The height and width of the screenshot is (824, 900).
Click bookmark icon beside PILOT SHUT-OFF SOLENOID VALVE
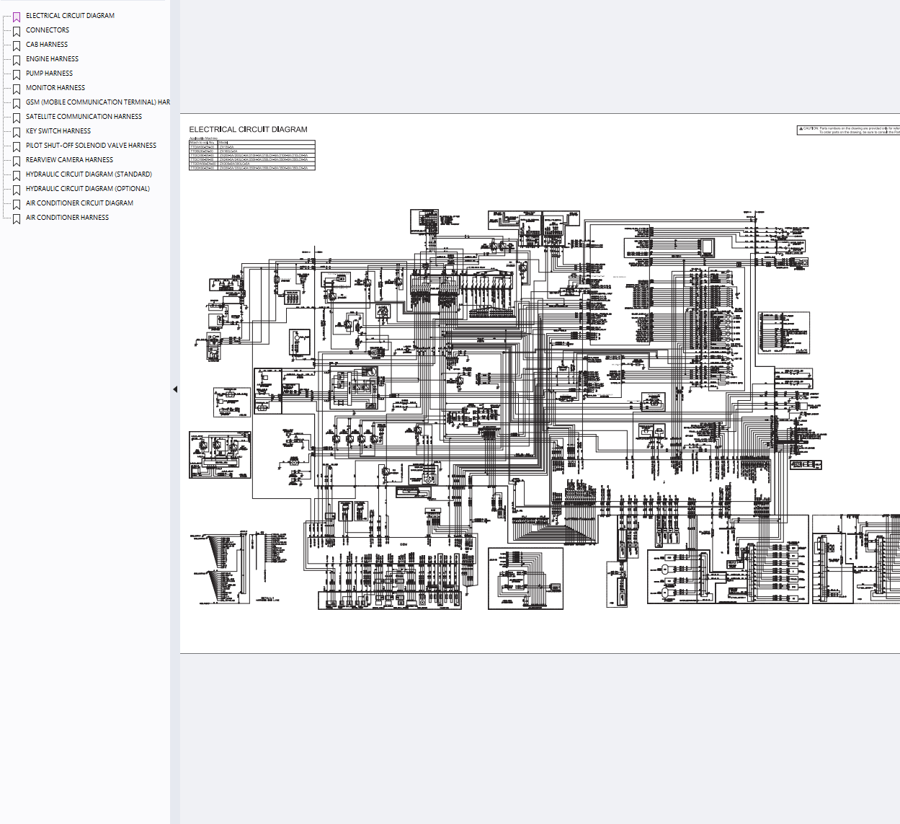tap(17, 146)
